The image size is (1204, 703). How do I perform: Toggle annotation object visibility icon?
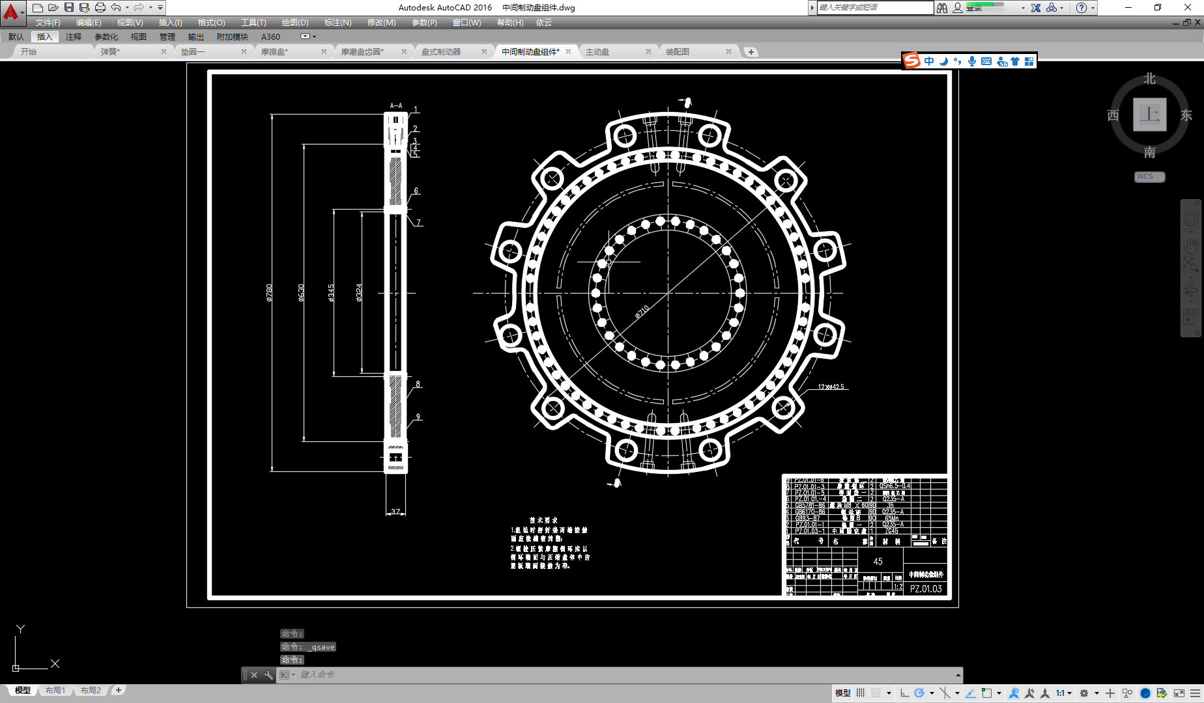[1014, 693]
